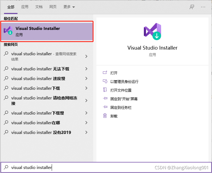Select the 全部 tab
The image size is (212, 173).
(11, 7)
